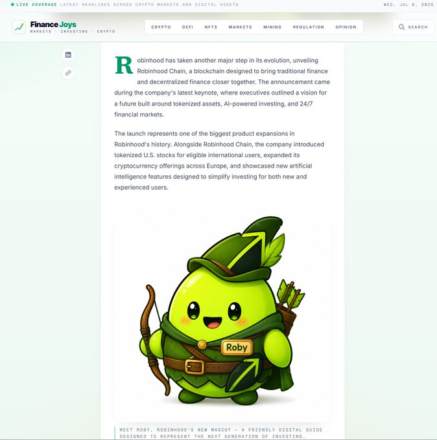The width and height of the screenshot is (437, 440).
Task: Click the Latest Headlines ticker text
Action: [149, 5]
